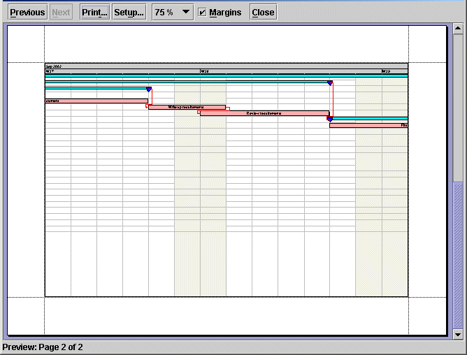The width and height of the screenshot is (467, 355).
Task: Click the blue milestone marker near left
Action: pyautogui.click(x=149, y=89)
